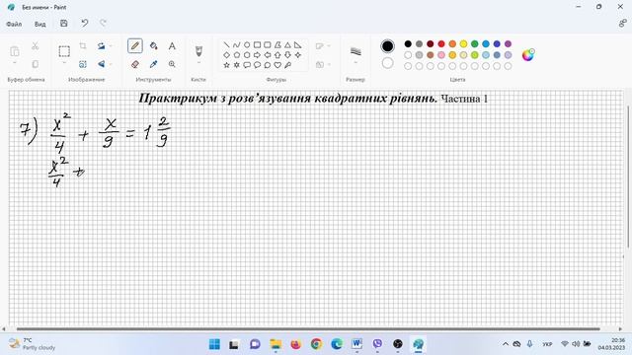Image resolution: width=632 pixels, height=355 pixels.
Task: Open Viber from the taskbar
Action: pos(377,344)
